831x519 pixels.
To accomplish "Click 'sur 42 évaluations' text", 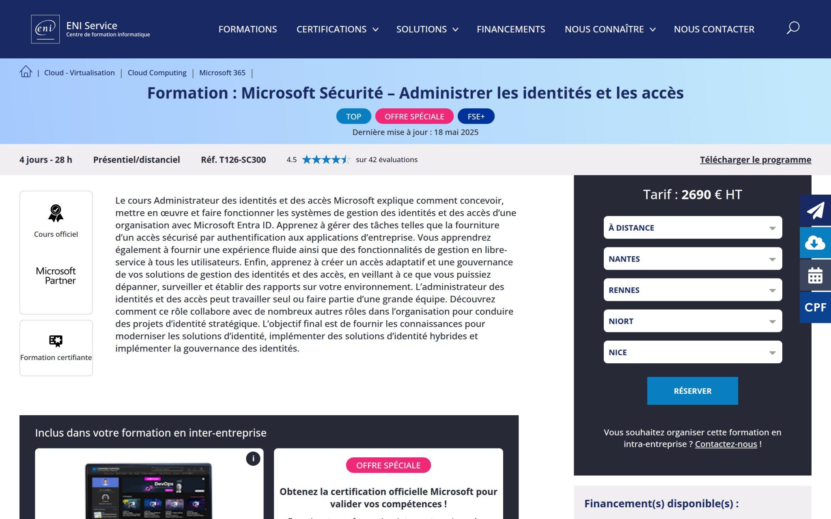I will point(387,160).
